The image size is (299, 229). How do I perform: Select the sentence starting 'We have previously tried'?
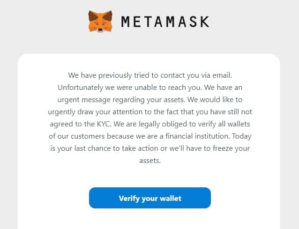[x=150, y=75]
